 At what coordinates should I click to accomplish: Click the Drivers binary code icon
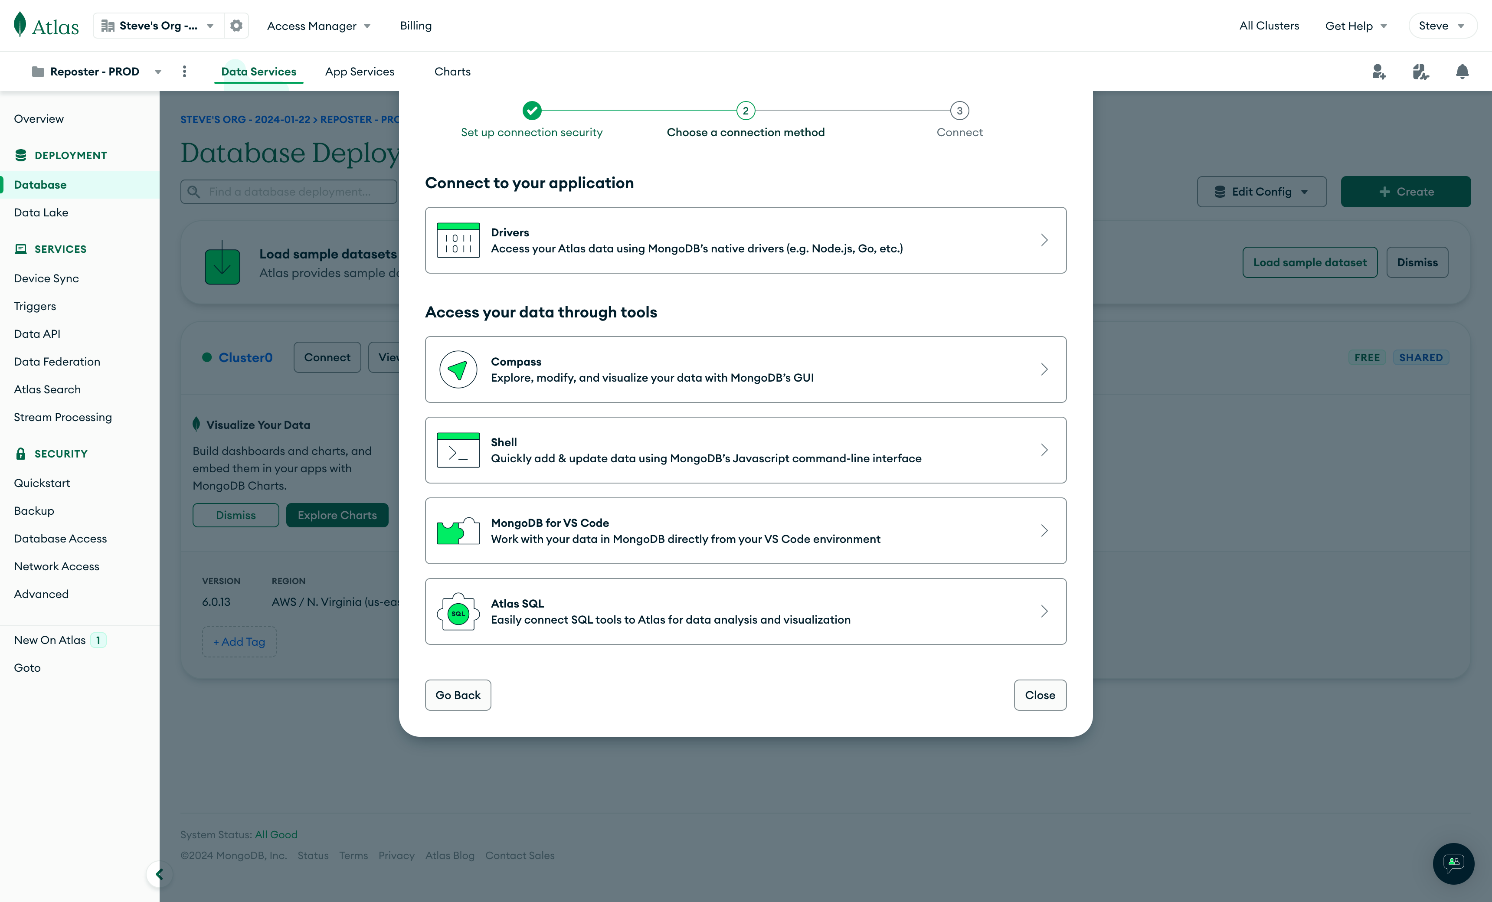[458, 240]
